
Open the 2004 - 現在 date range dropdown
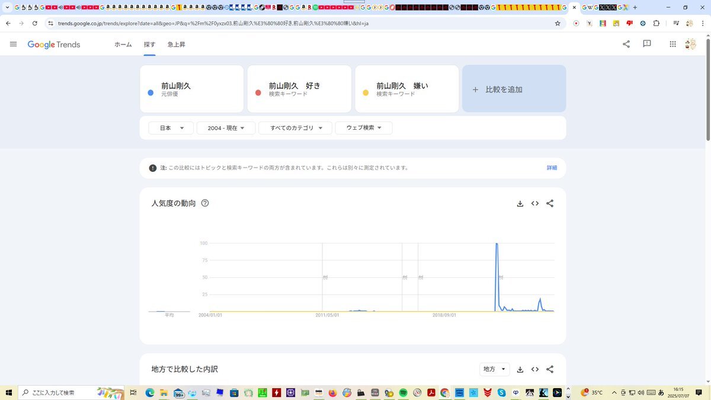(x=226, y=128)
